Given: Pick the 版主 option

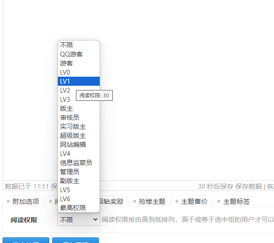Looking at the screenshot, I should (79, 108).
